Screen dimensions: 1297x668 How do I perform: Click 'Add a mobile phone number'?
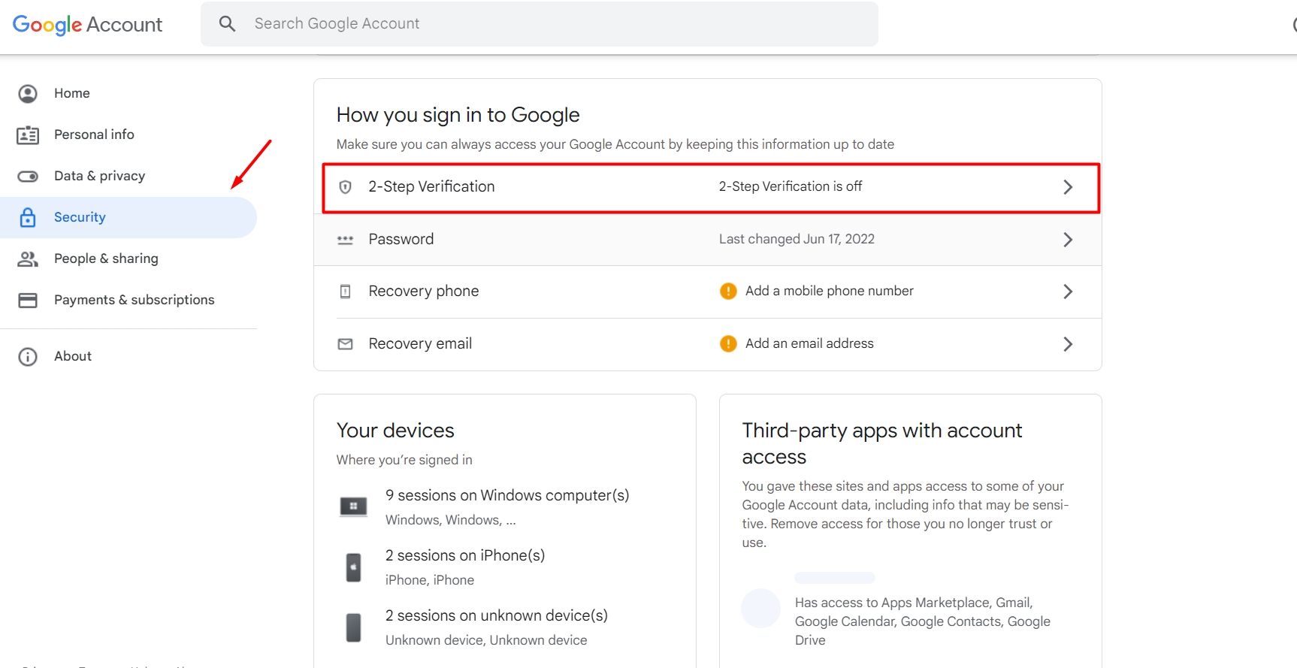830,291
